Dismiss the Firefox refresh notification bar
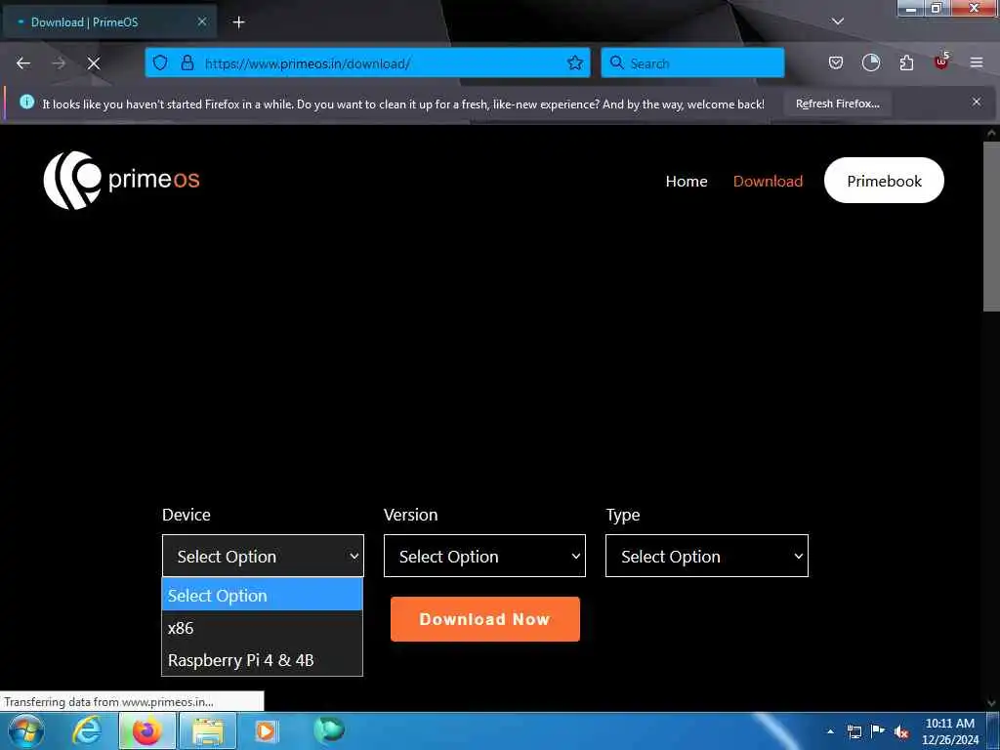This screenshot has width=1000, height=750. coord(977,102)
